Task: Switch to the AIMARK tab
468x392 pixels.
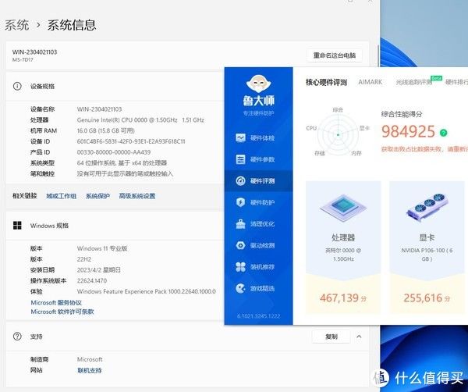Action: (370, 82)
